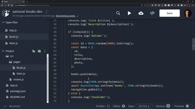Click the No errors status indicator
This screenshot has height=109, width=195.
coord(12,106)
